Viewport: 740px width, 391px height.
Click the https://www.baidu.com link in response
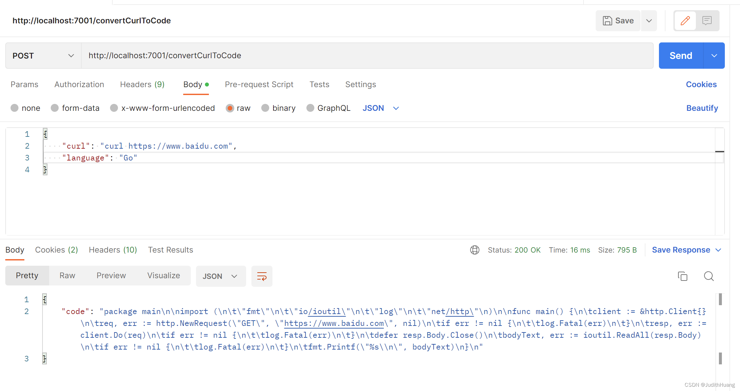pos(334,323)
